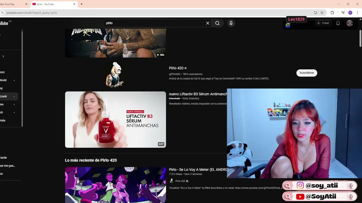Open the Mix playlist thumbnail

coord(115,43)
